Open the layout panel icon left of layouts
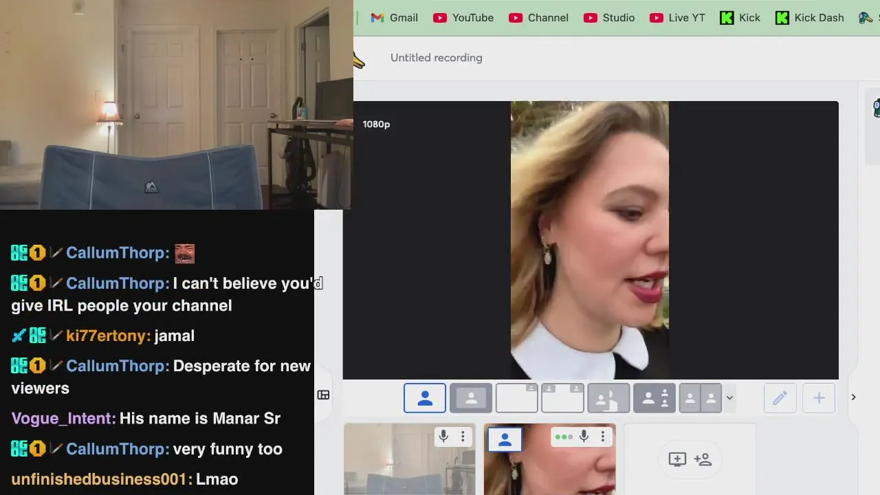Viewport: 880px width, 495px height. [x=323, y=395]
